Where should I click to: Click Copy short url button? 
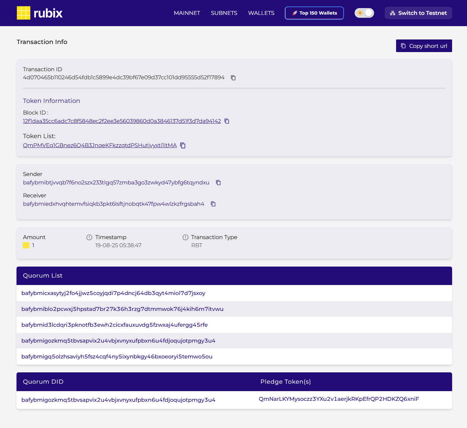(x=424, y=46)
